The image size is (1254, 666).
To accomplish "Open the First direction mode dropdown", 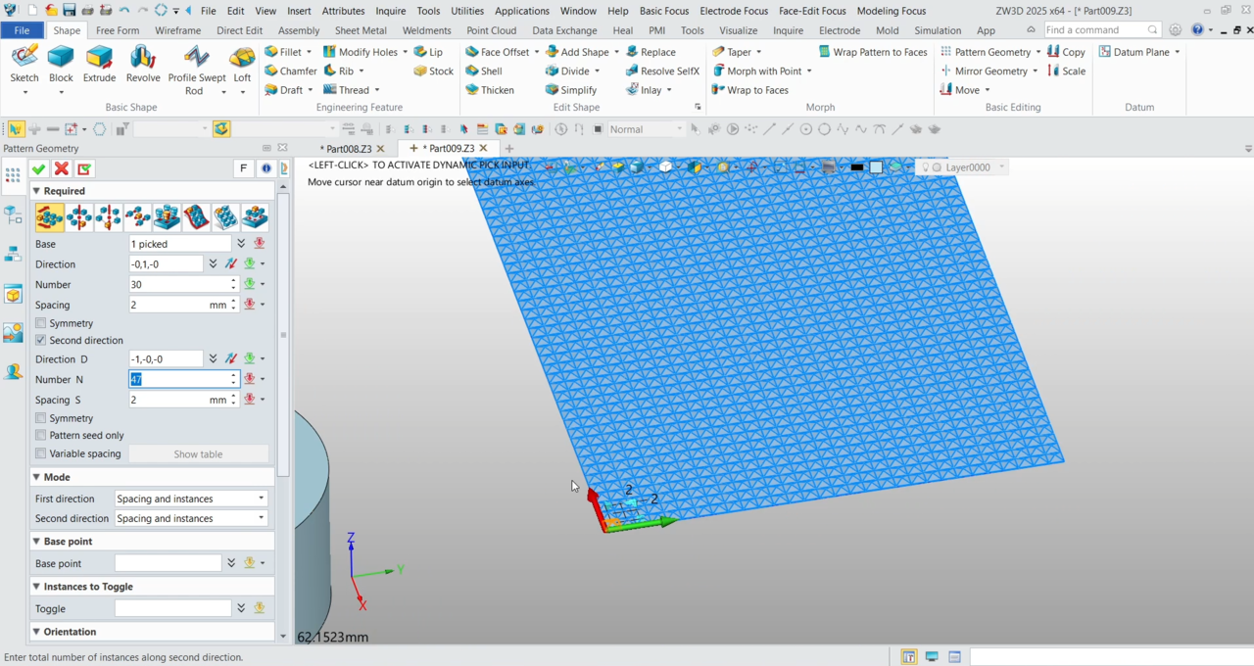I will point(191,499).
